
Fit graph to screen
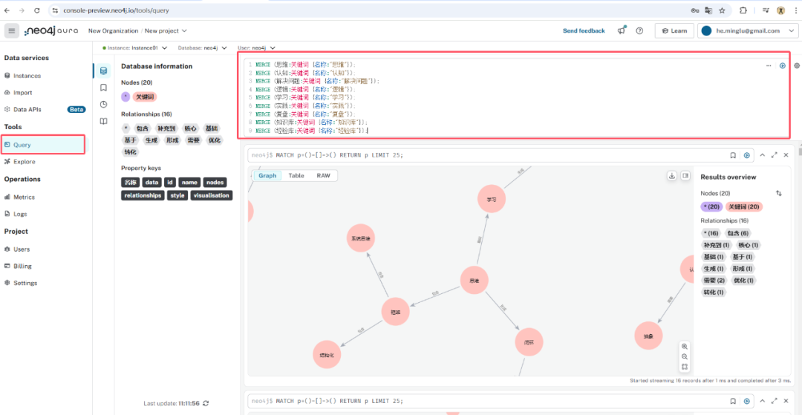(x=685, y=367)
